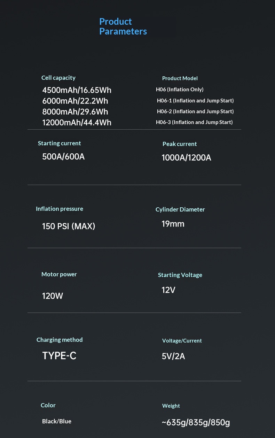Click the Peak current value 1000A/1200A

186,158
